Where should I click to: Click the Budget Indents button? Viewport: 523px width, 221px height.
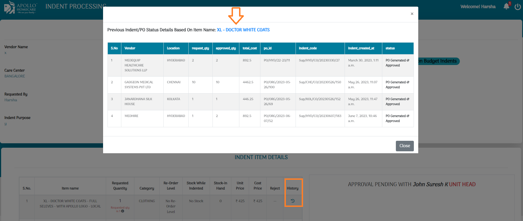tap(439, 61)
